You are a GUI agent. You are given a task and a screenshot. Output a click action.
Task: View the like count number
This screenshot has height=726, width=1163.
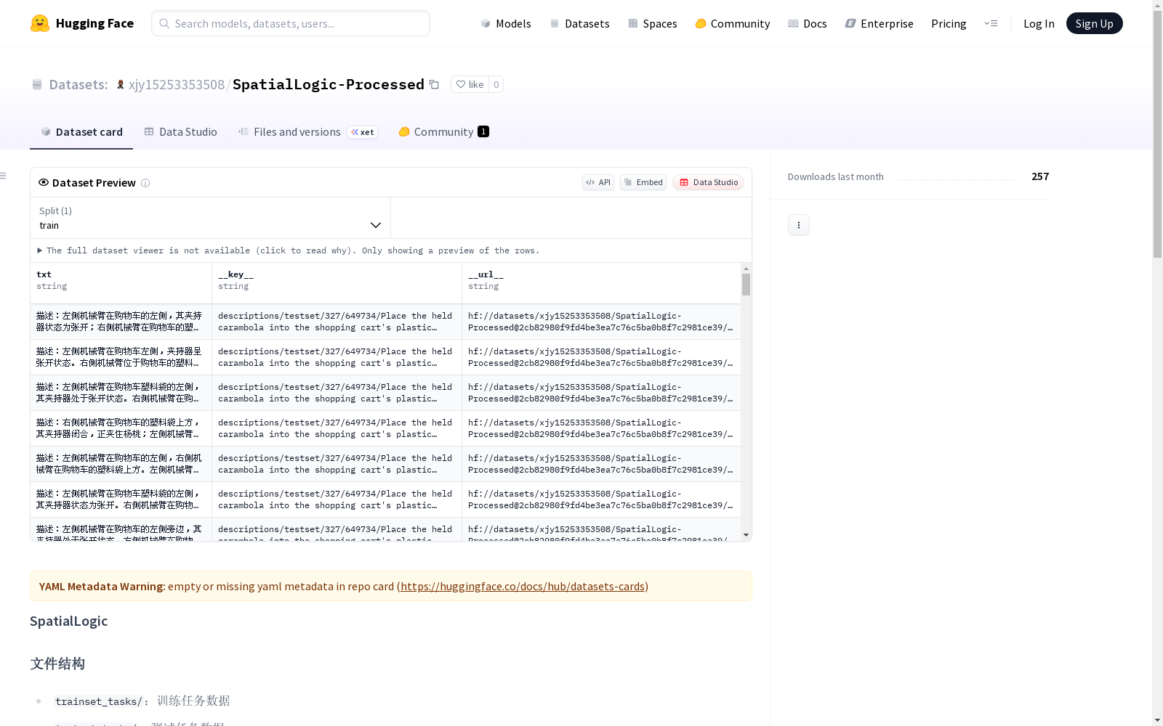[x=496, y=84]
